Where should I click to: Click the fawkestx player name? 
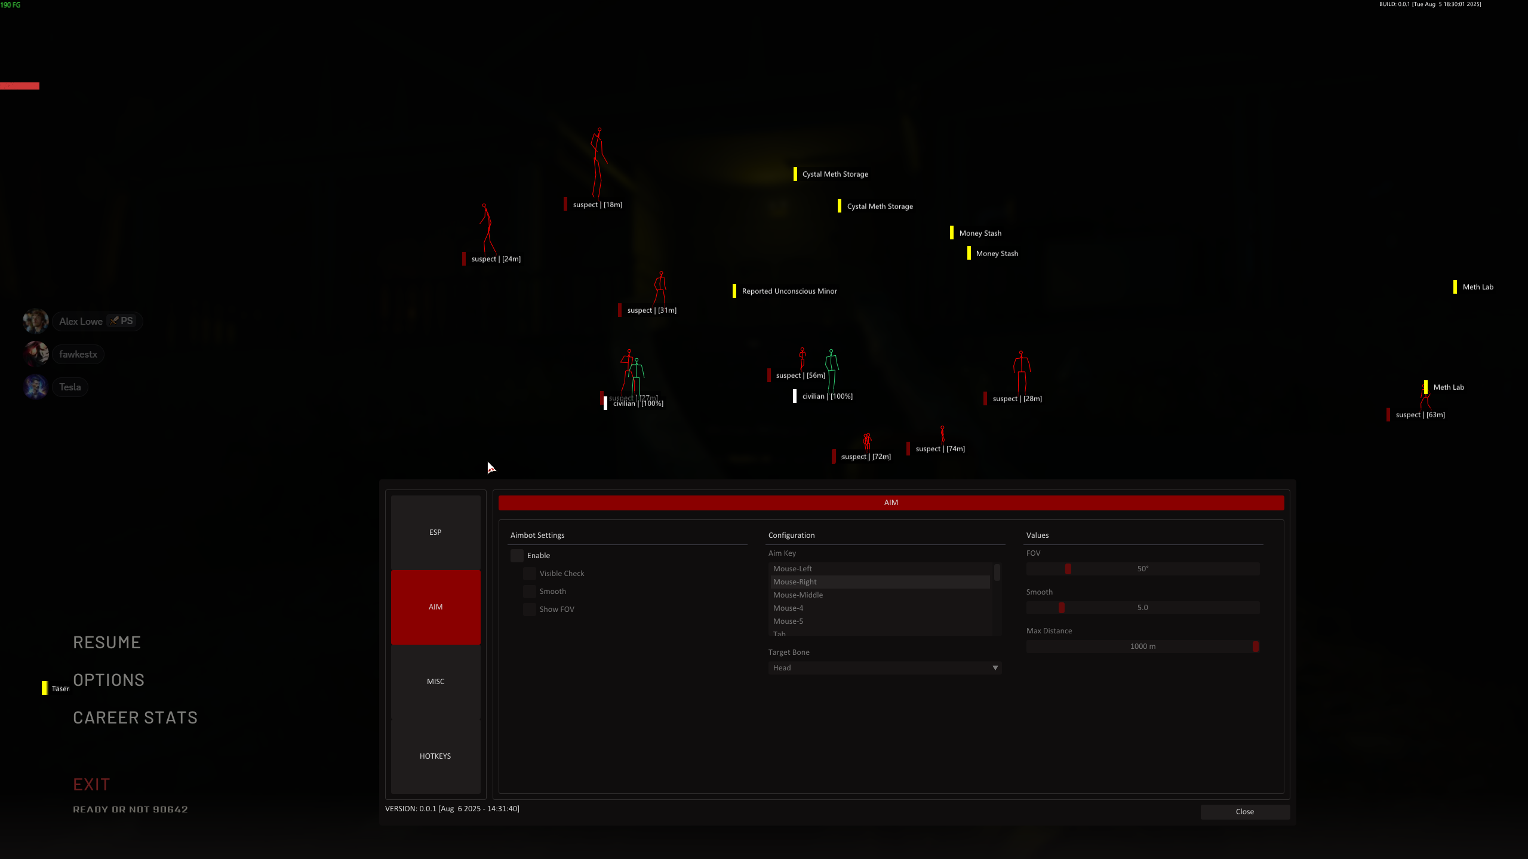(78, 354)
